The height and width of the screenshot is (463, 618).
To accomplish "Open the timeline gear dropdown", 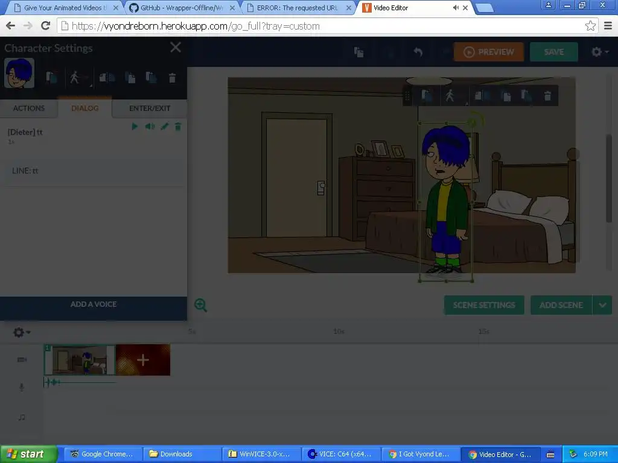I will pos(21,332).
